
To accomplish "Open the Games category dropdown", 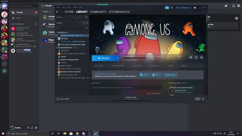I will (x=80, y=23).
